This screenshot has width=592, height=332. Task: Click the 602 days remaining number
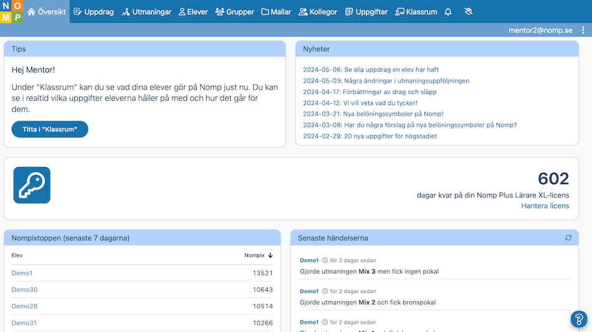pyautogui.click(x=553, y=178)
